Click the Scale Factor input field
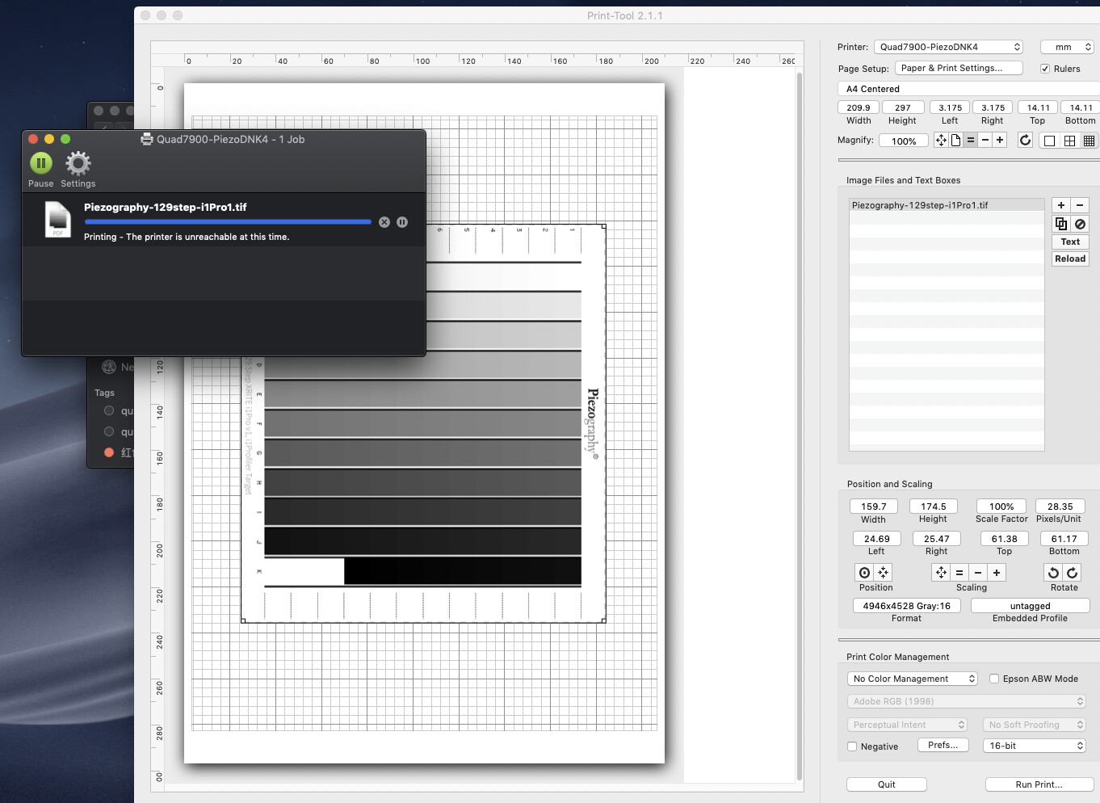Viewport: 1100px width, 803px height. [x=1001, y=507]
